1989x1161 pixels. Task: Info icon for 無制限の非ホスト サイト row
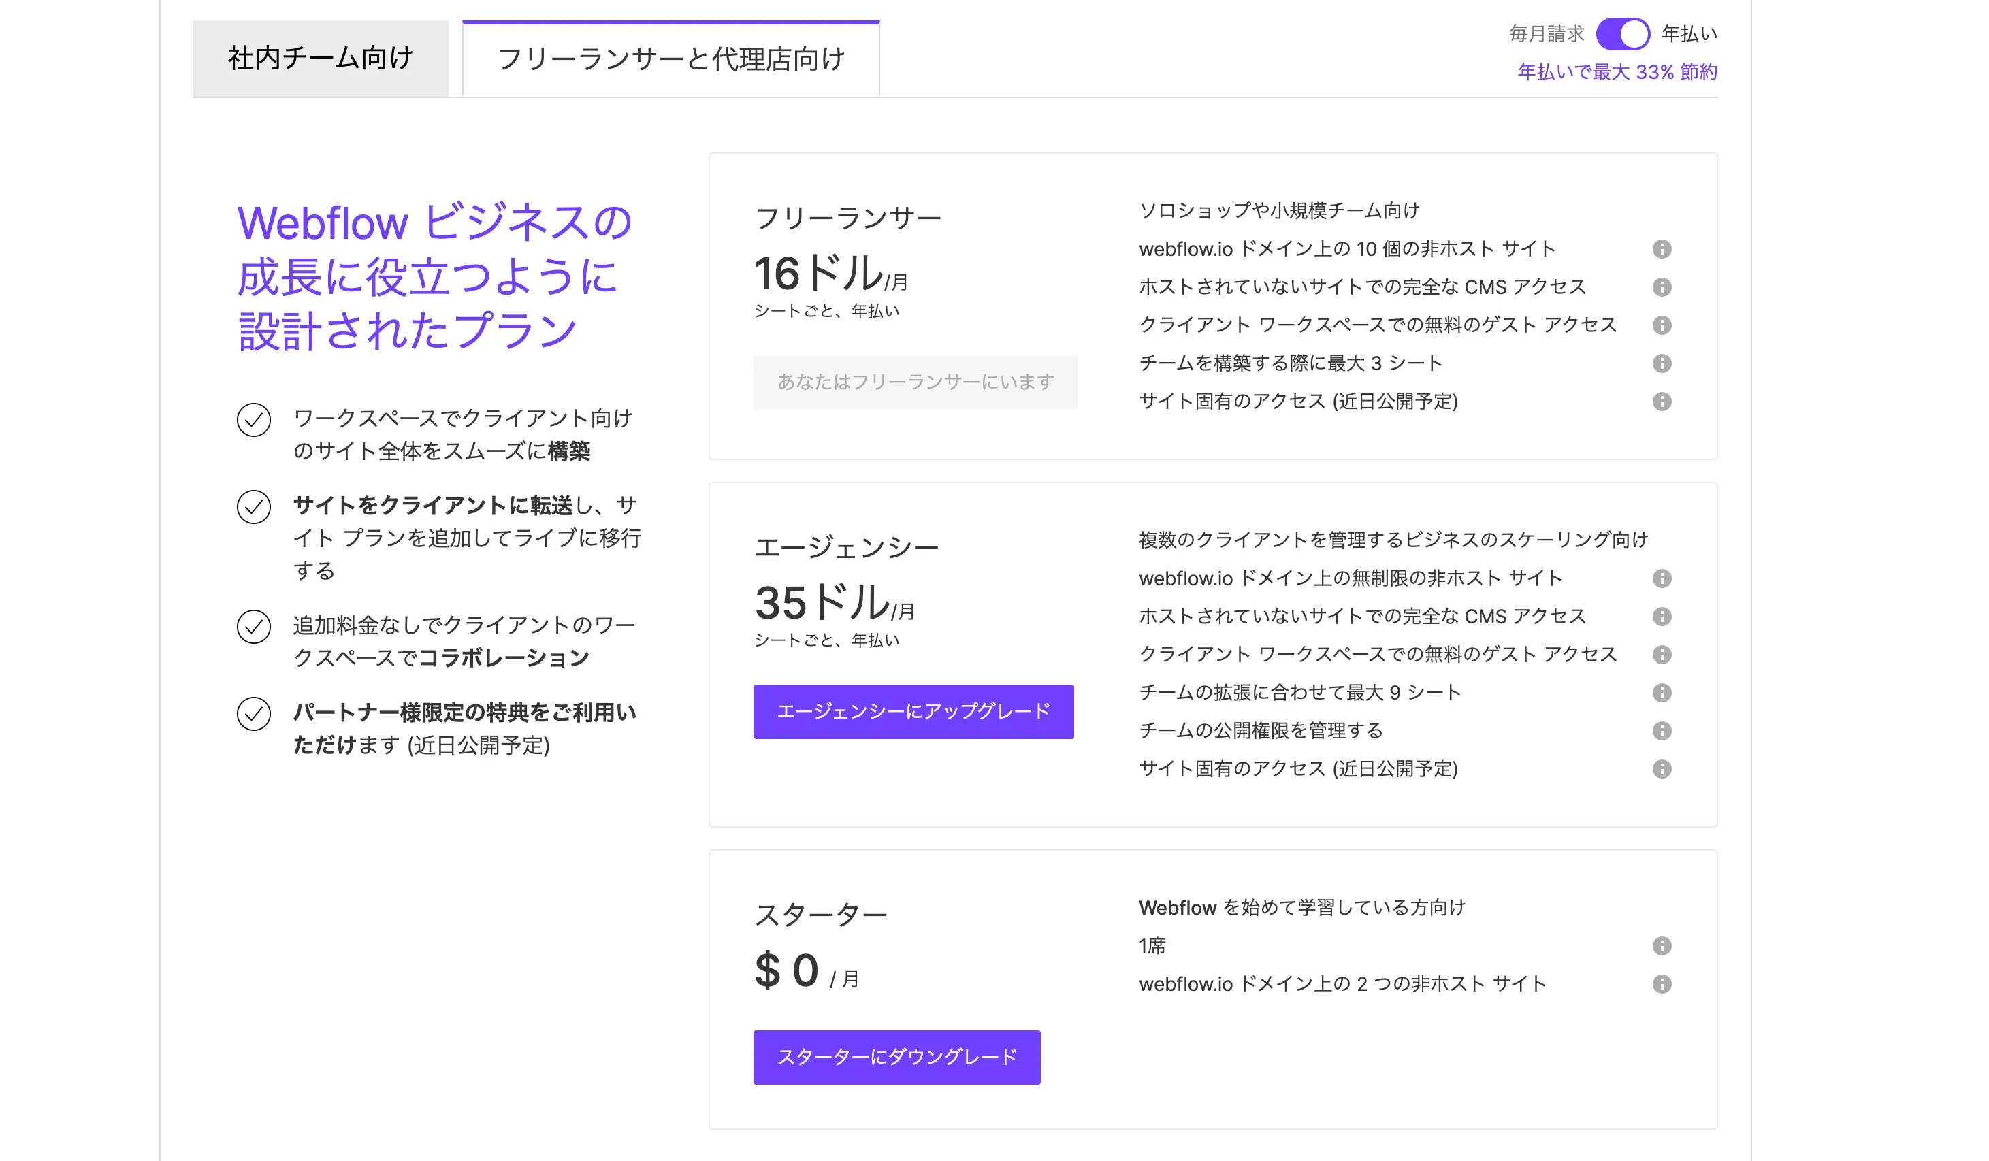tap(1662, 578)
